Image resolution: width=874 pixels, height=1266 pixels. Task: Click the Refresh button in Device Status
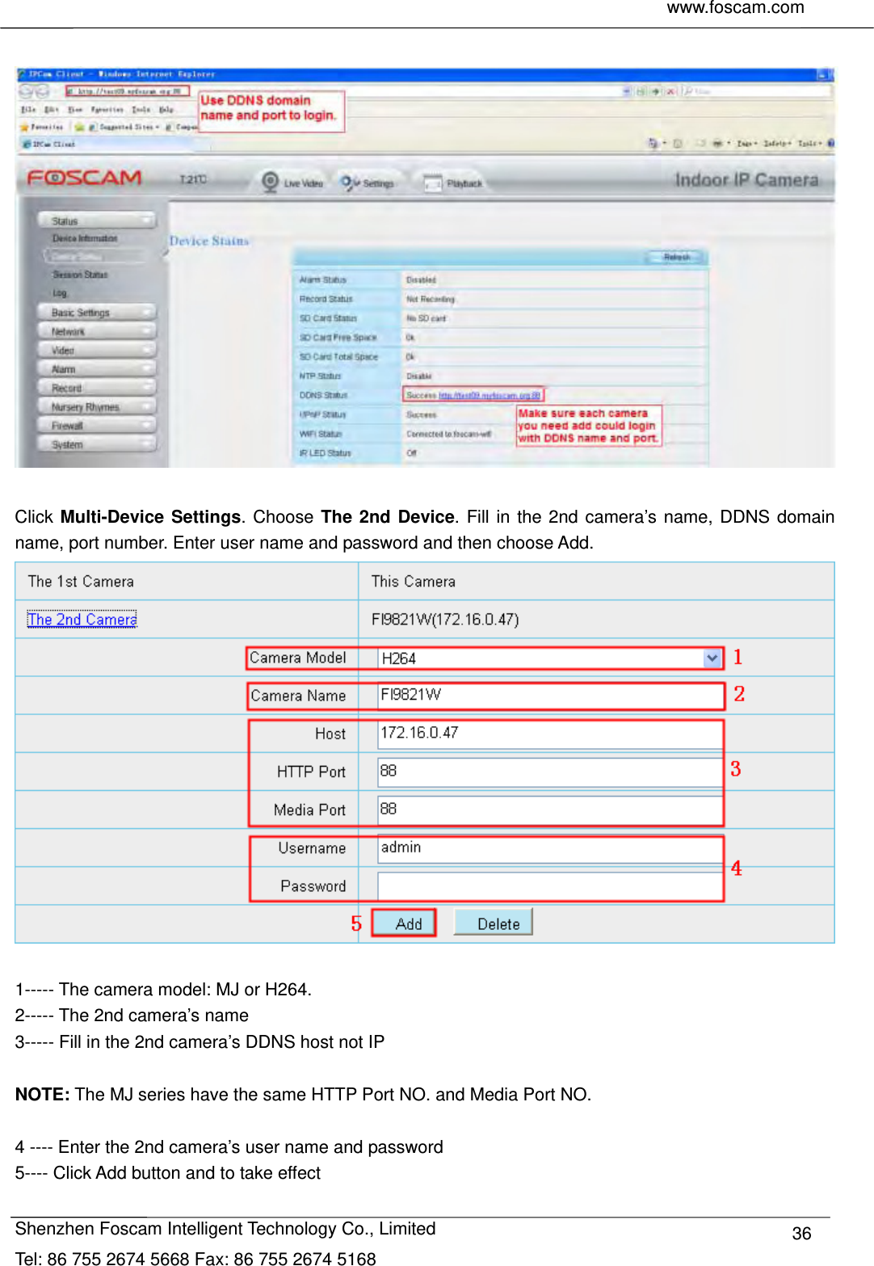[677, 256]
